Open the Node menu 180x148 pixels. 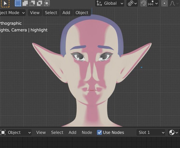(87, 132)
